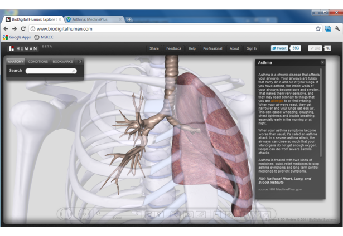This screenshot has width=343, height=236.
Task: Reload the current page
Action: [x=23, y=28]
